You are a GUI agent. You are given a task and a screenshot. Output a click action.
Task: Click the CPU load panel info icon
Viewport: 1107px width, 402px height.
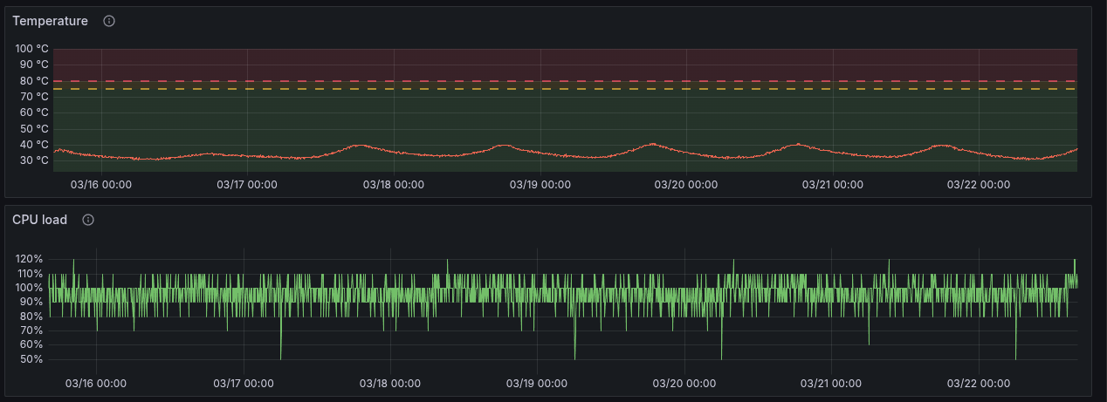click(x=88, y=220)
